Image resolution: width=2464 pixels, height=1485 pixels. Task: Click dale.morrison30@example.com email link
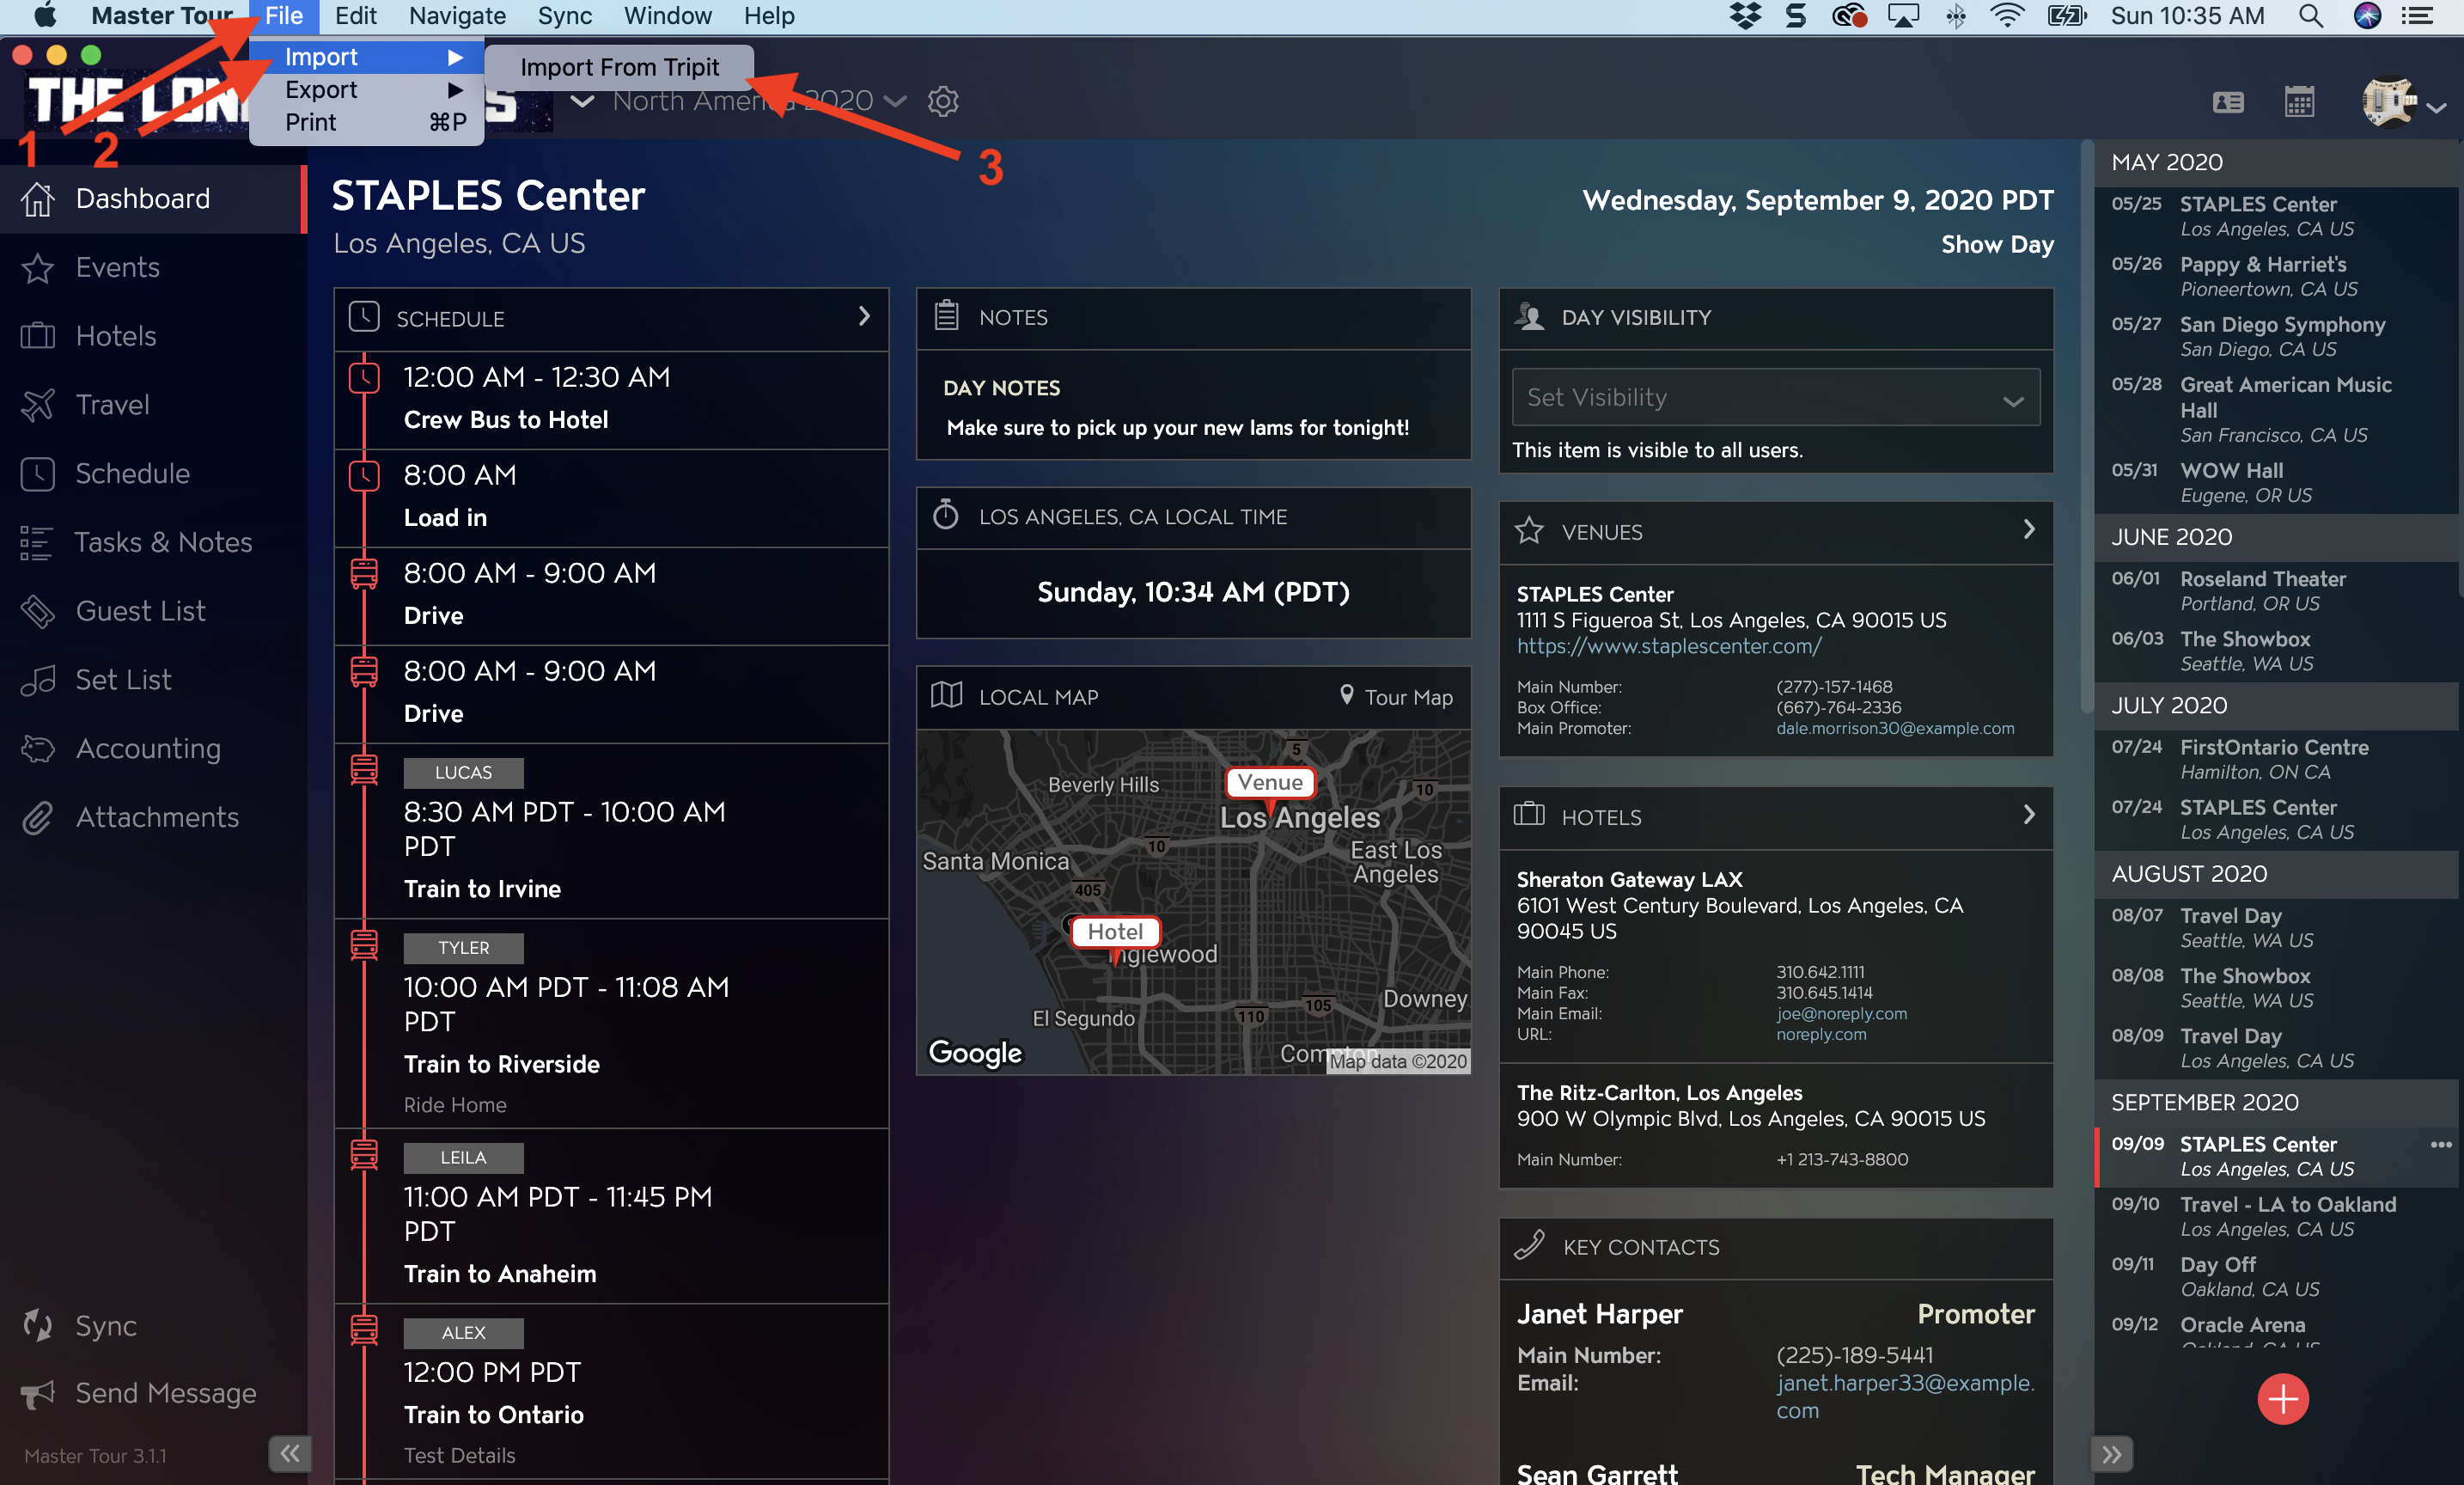tap(1895, 729)
